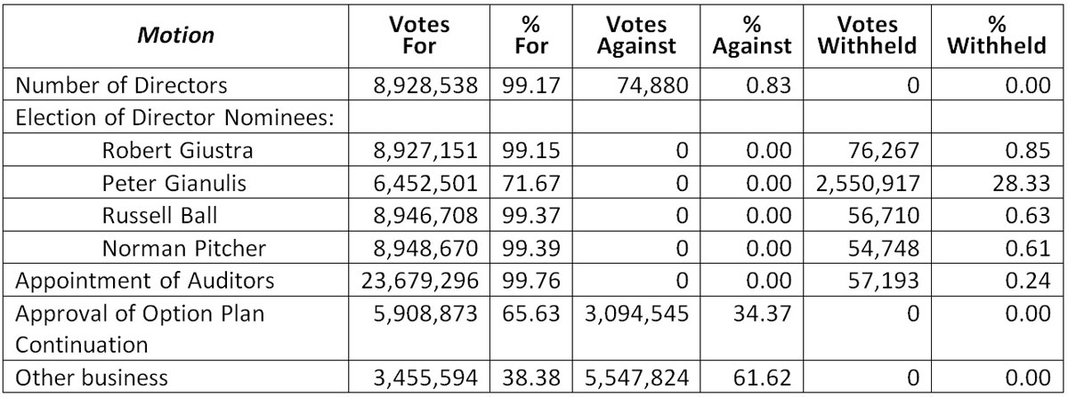Click the Norman Pitcher cell

click(177, 247)
